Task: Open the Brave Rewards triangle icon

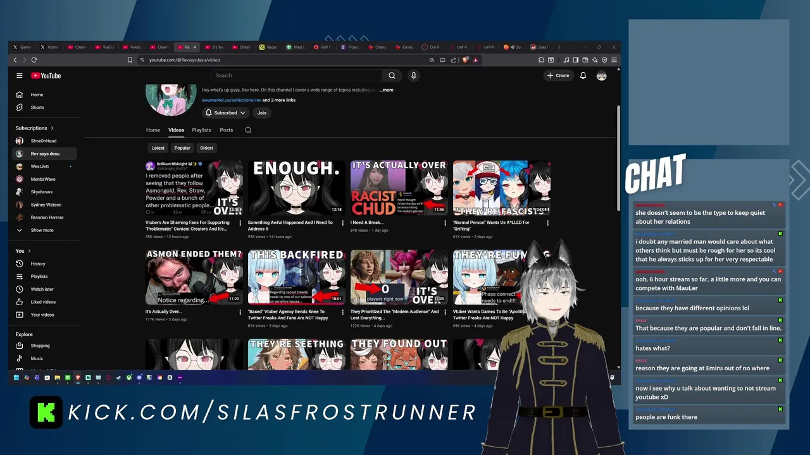Action: pyautogui.click(x=475, y=60)
